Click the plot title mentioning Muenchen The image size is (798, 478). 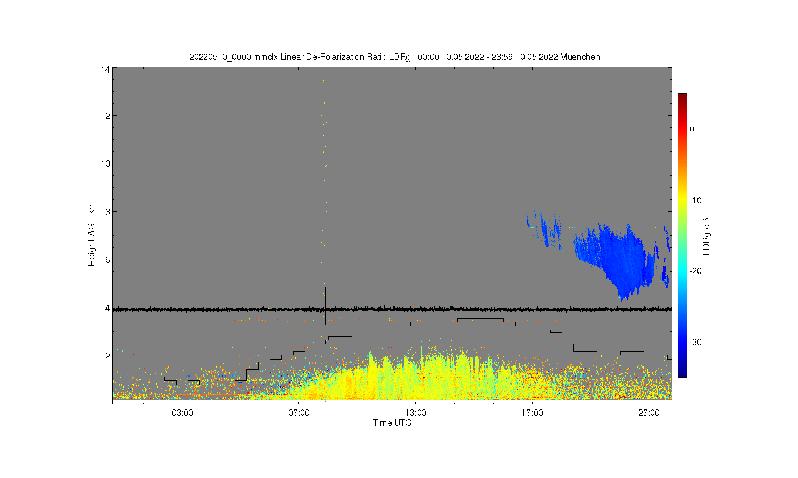394,57
